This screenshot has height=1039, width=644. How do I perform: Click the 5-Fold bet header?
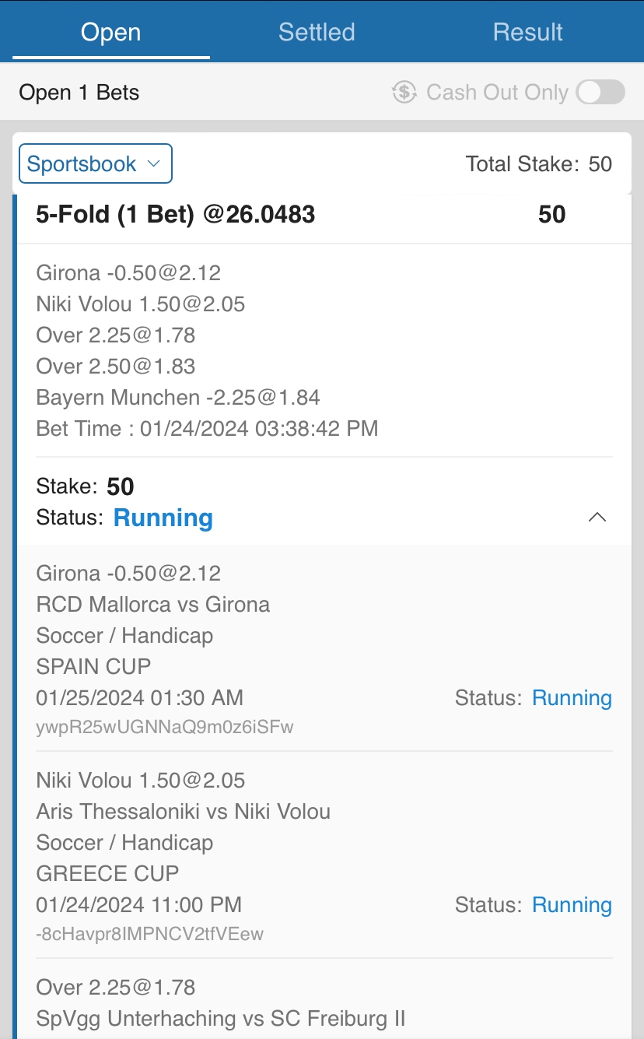pyautogui.click(x=176, y=215)
